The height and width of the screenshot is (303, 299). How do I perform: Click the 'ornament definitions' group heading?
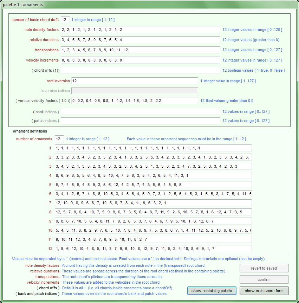[x=30, y=131]
